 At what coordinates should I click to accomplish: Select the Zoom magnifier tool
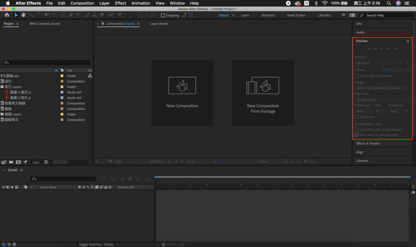click(x=30, y=15)
